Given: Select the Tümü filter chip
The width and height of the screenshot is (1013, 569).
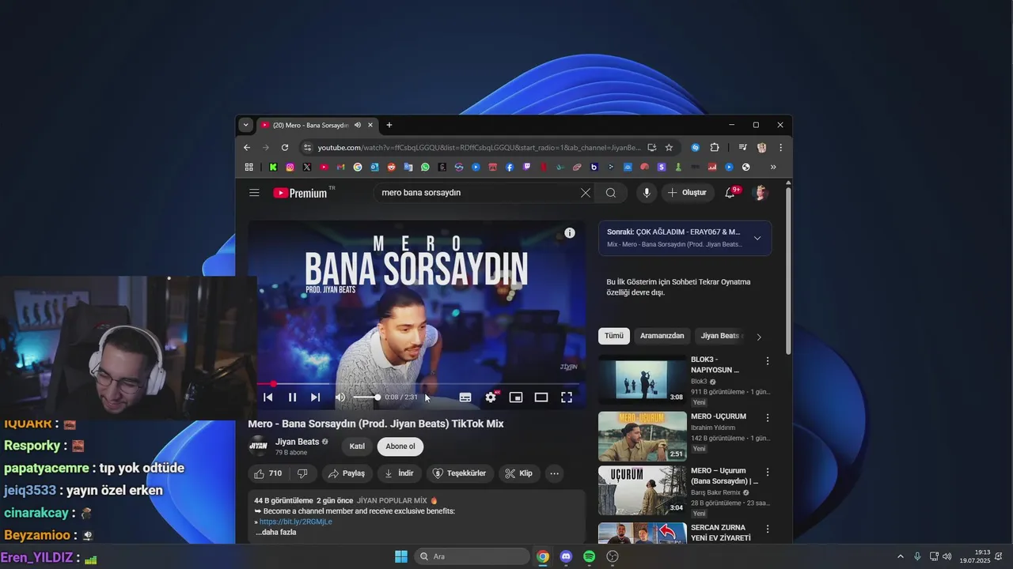Looking at the screenshot, I should 614,336.
